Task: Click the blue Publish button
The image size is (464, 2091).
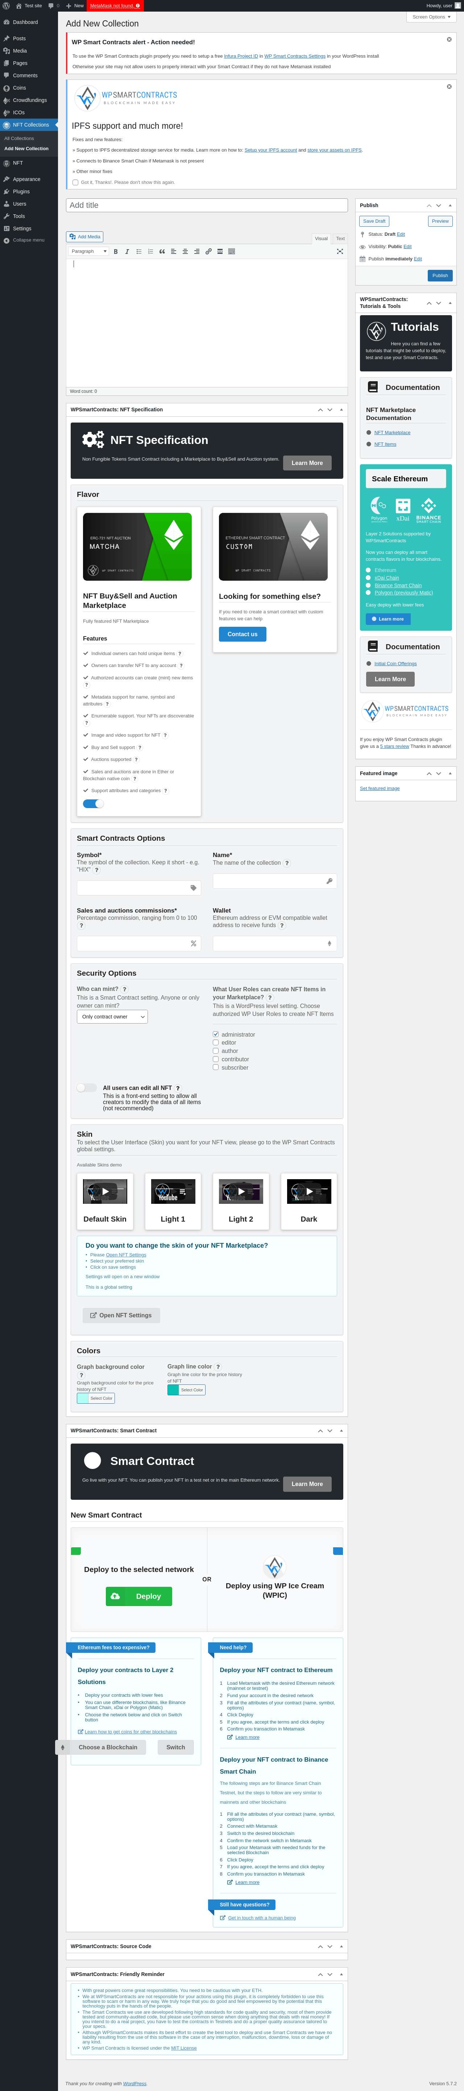Action: (x=440, y=275)
